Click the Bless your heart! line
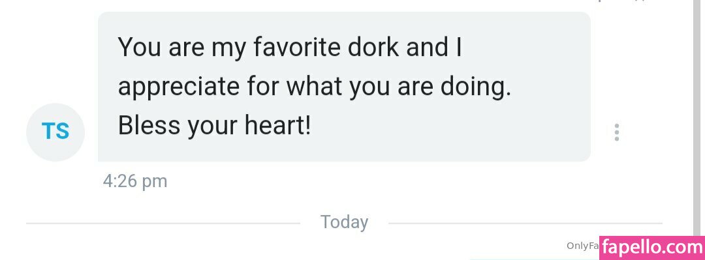Viewport: 705px width, 260px height. point(215,126)
